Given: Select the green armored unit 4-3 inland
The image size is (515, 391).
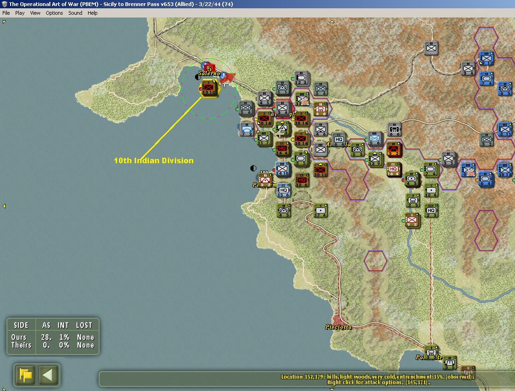Looking at the screenshot, I should point(412,180).
